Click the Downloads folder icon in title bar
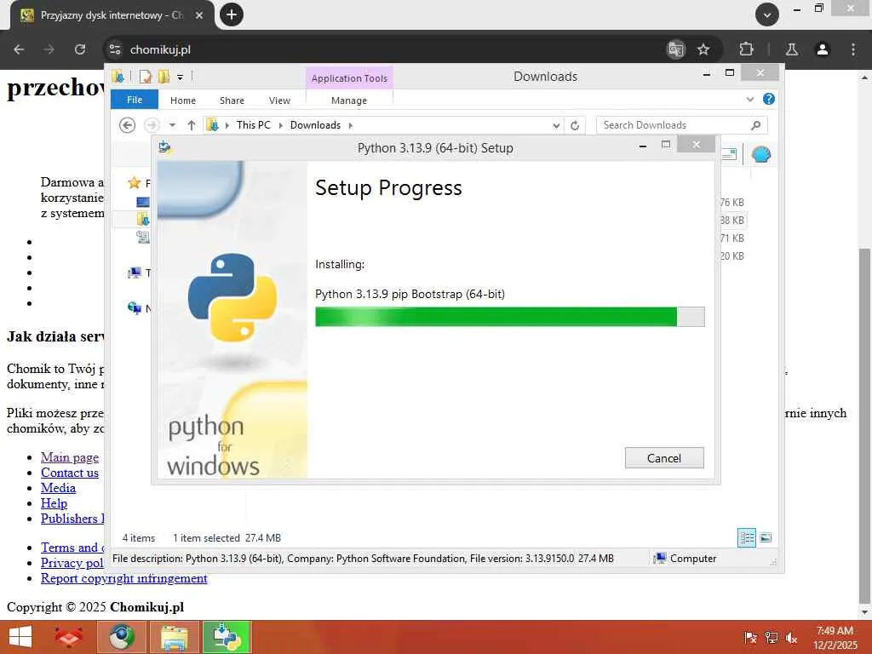 pos(118,76)
